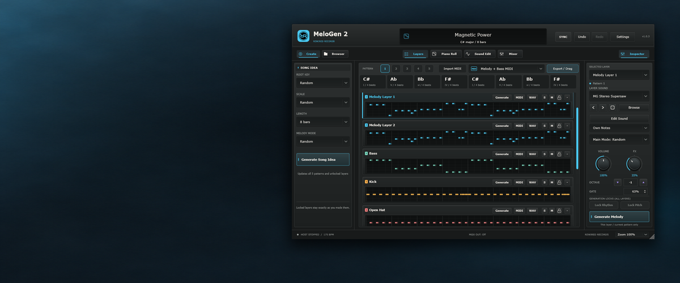The image size is (680, 283).
Task: Toggle Lock Pitch
Action: 635,205
